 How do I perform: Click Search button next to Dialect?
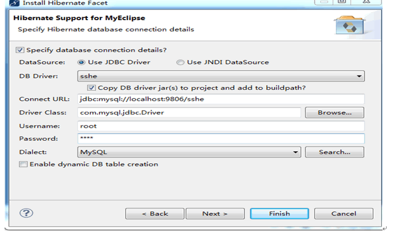(x=335, y=152)
